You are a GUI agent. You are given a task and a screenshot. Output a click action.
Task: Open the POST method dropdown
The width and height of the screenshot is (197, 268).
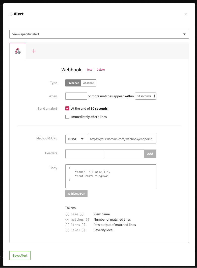point(76,139)
